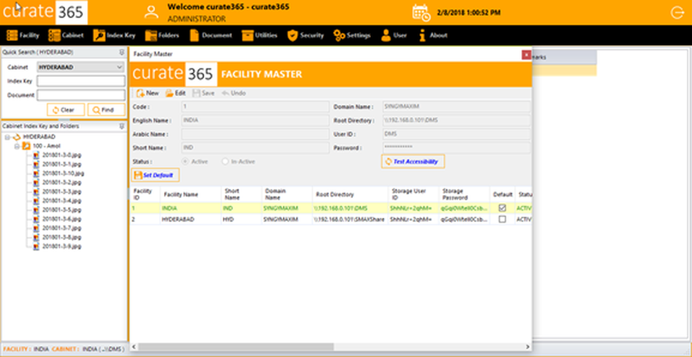Select the In-Active status radio button

pos(225,161)
